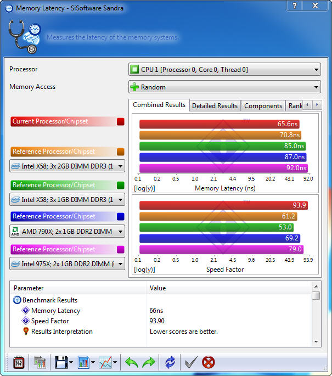This screenshot has height=376, width=332.
Task: Click the 69.2 blue speed factor bar
Action: [x=220, y=238]
